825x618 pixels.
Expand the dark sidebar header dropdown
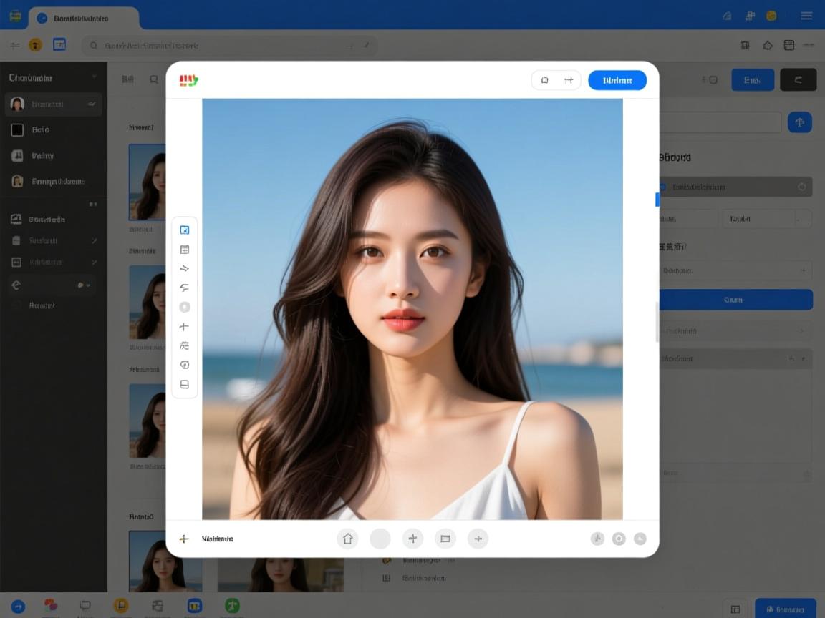pyautogui.click(x=94, y=77)
